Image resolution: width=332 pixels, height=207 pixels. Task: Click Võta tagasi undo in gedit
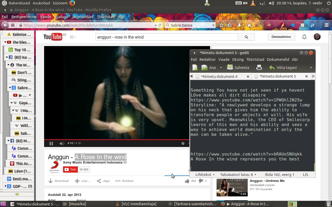(x=283, y=68)
